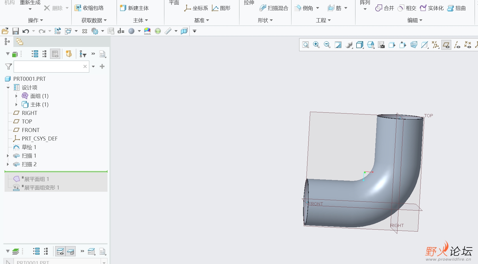Image resolution: width=478 pixels, height=264 pixels.
Task: Redo the last undone action
Action: pyautogui.click(x=42, y=31)
